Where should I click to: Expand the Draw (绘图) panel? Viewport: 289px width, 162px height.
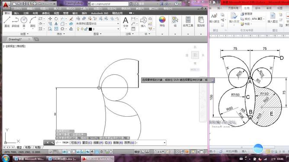(x=24, y=34)
